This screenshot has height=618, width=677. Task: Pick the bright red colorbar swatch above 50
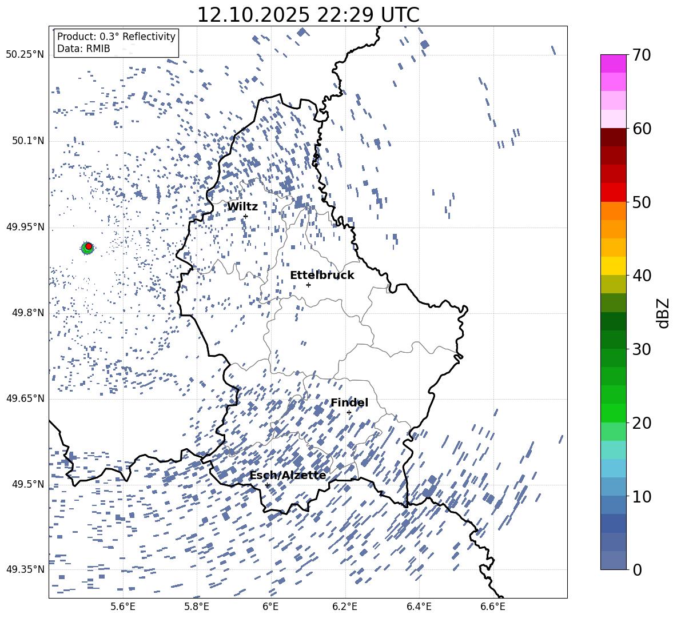pyautogui.click(x=614, y=192)
